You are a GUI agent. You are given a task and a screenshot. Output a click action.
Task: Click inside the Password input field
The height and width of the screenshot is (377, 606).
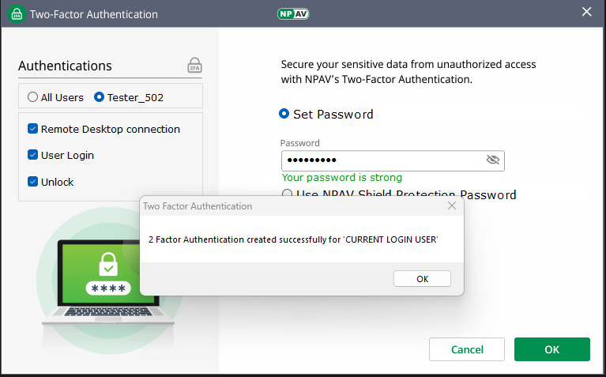point(379,160)
